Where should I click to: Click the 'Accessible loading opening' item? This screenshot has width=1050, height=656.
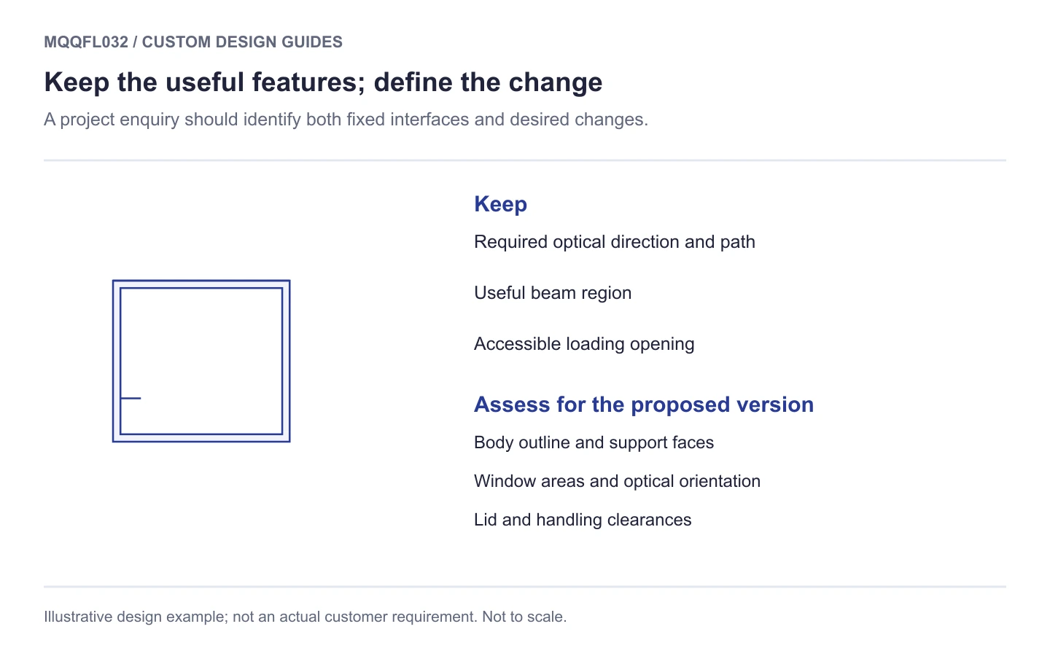coord(584,344)
